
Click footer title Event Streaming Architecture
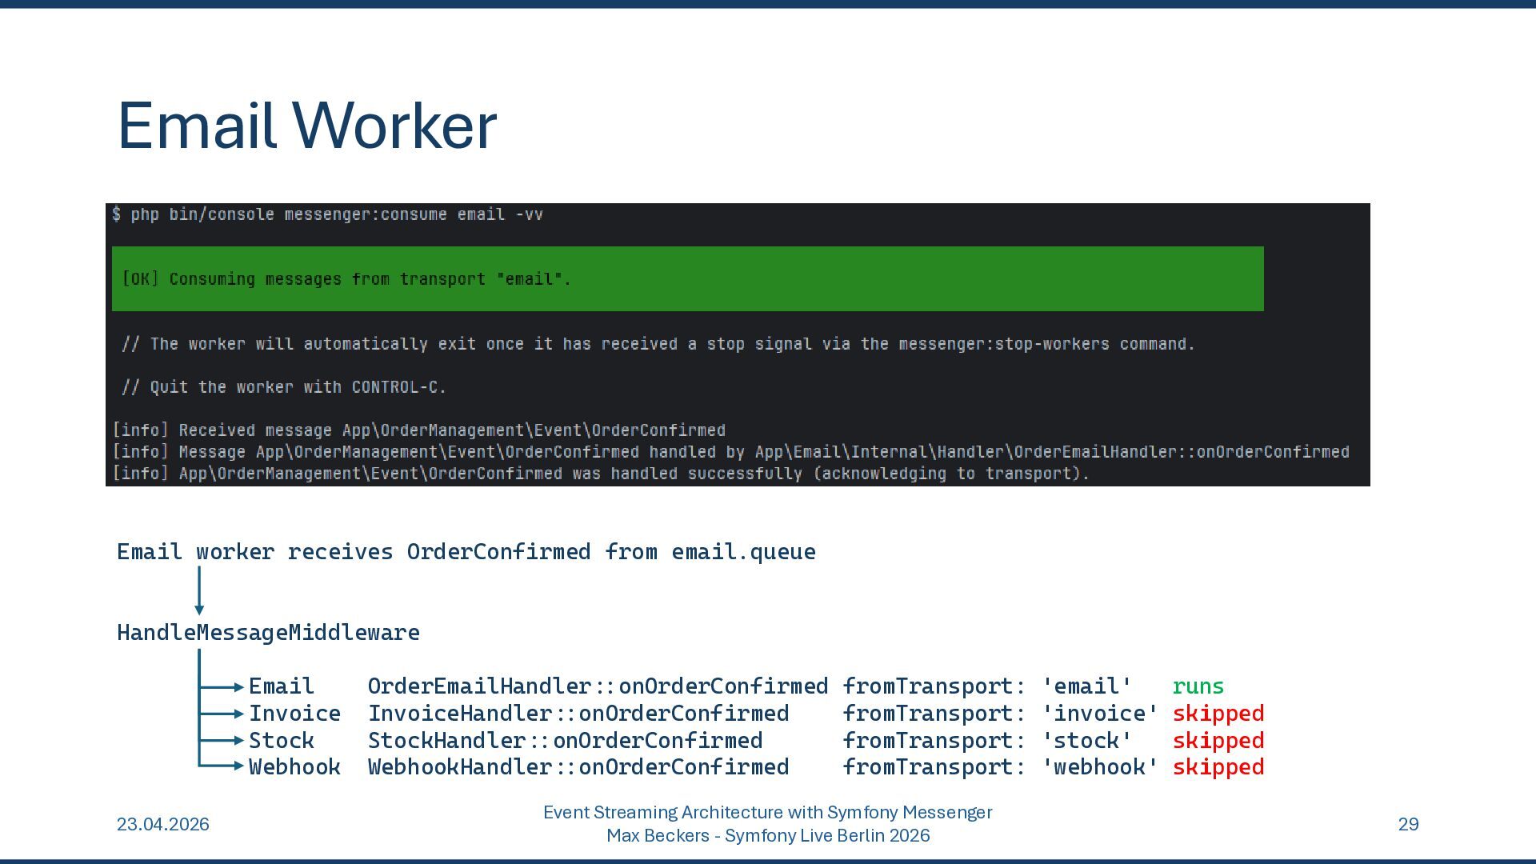tap(767, 813)
